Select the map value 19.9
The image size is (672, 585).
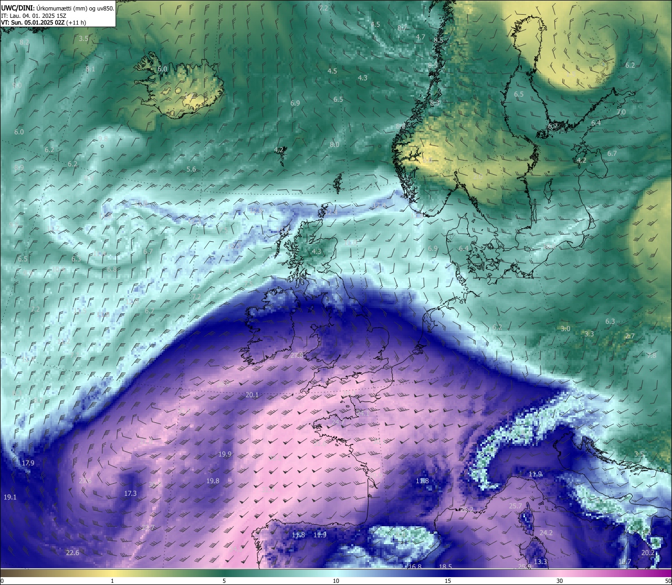click(x=225, y=454)
